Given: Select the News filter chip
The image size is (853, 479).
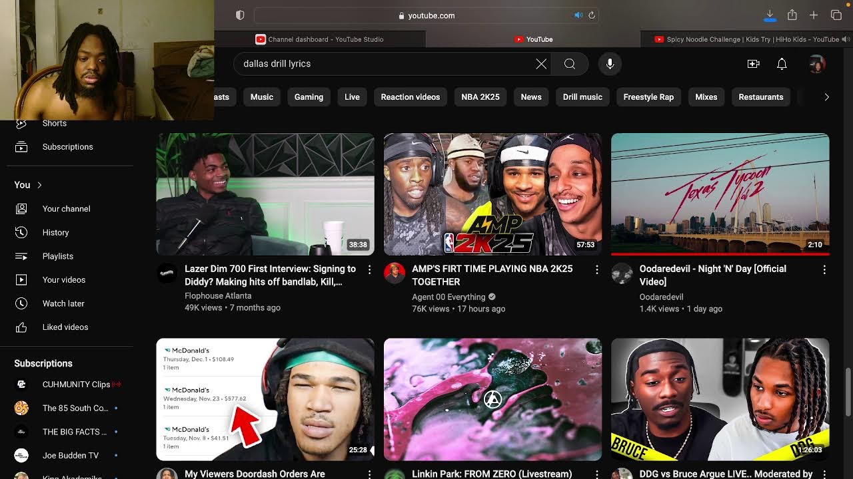Looking at the screenshot, I should pyautogui.click(x=531, y=97).
